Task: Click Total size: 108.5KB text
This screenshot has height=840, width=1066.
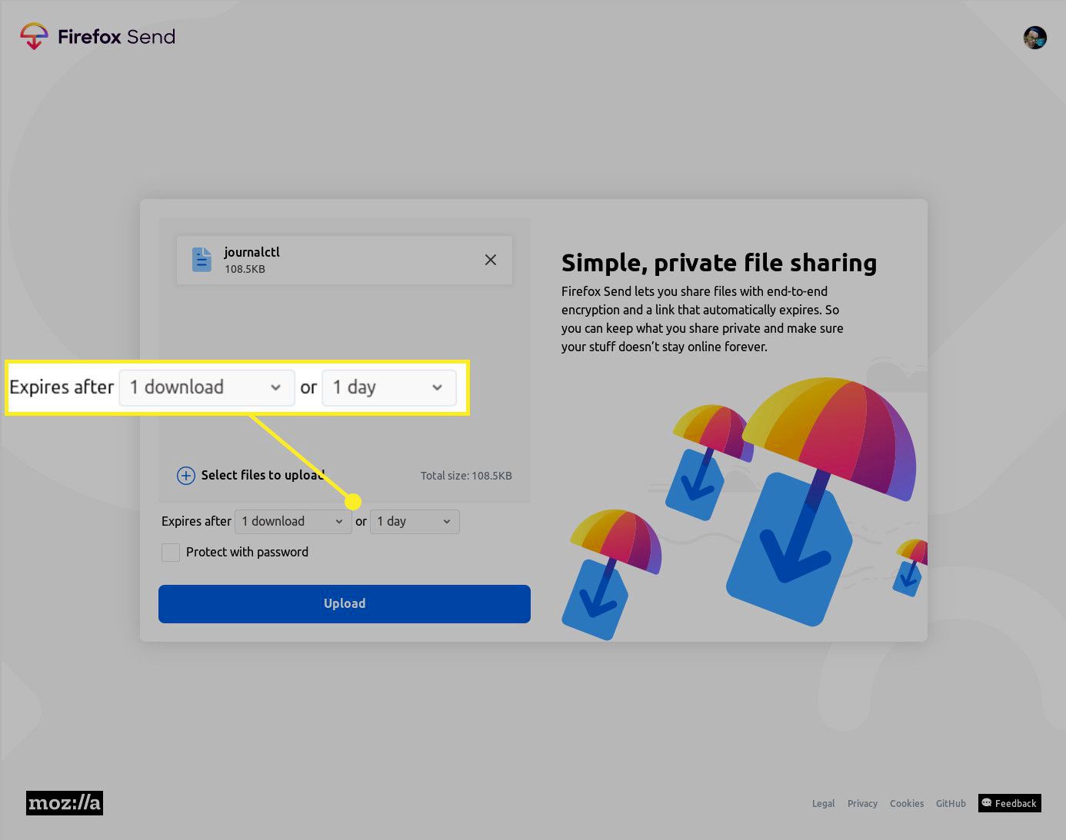Action: click(x=466, y=476)
